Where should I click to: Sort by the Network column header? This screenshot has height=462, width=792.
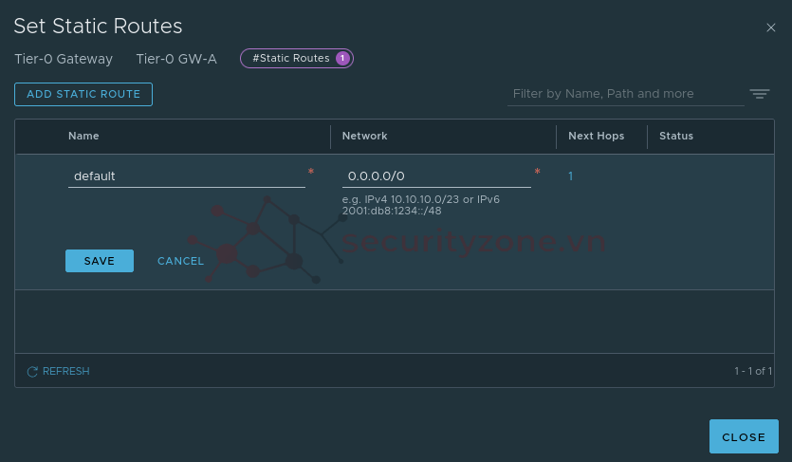(364, 136)
